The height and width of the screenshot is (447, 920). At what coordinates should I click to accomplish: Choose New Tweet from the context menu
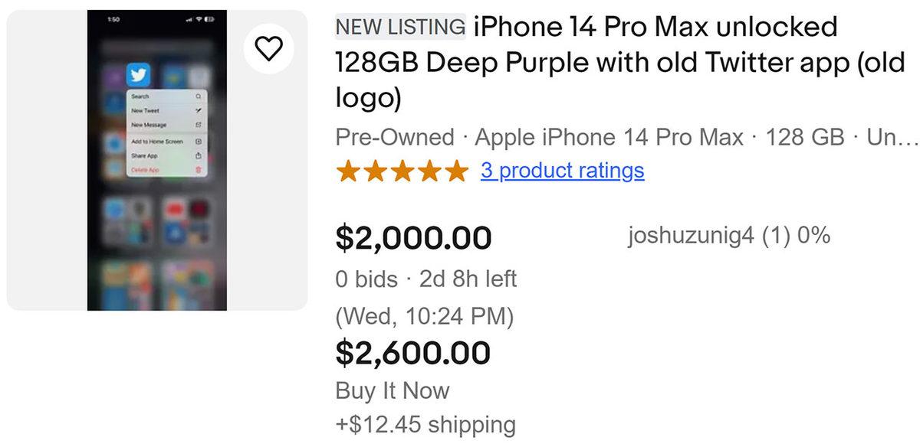point(145,111)
